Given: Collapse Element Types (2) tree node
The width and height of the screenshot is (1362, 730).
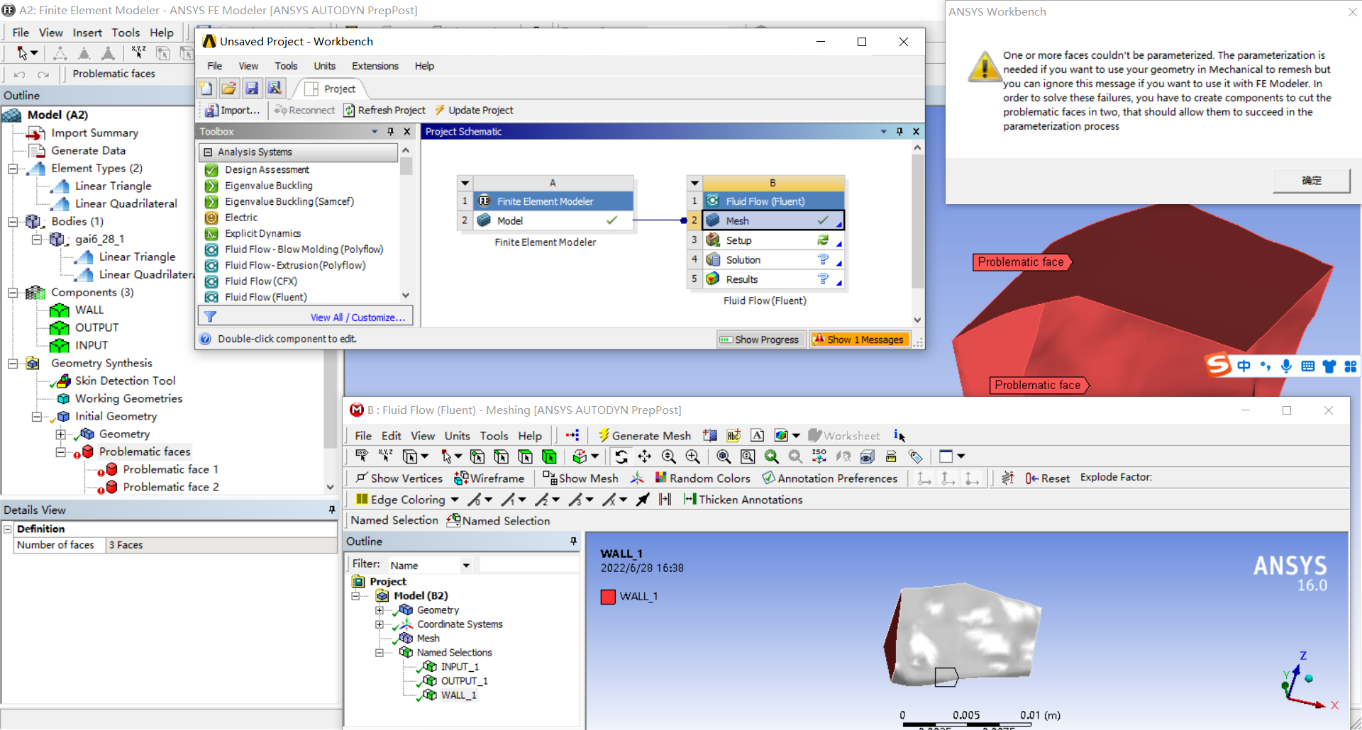Looking at the screenshot, I should [x=13, y=169].
